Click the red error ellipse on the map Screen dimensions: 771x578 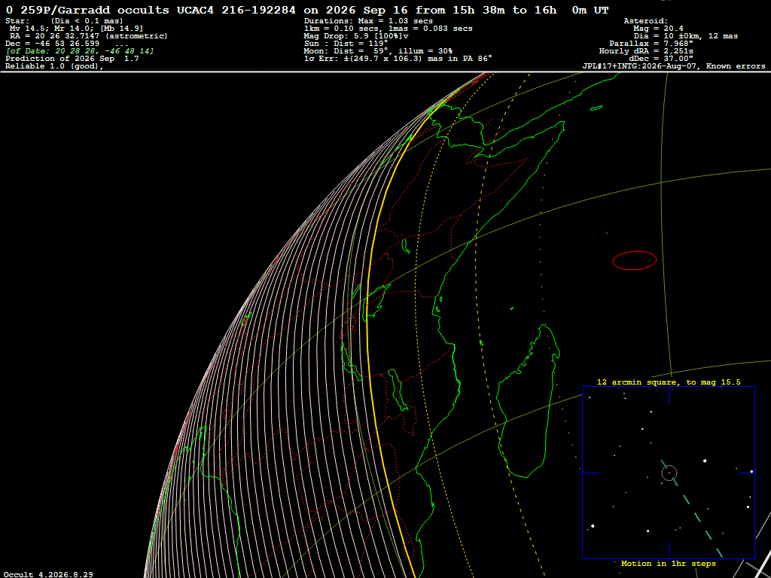click(634, 260)
